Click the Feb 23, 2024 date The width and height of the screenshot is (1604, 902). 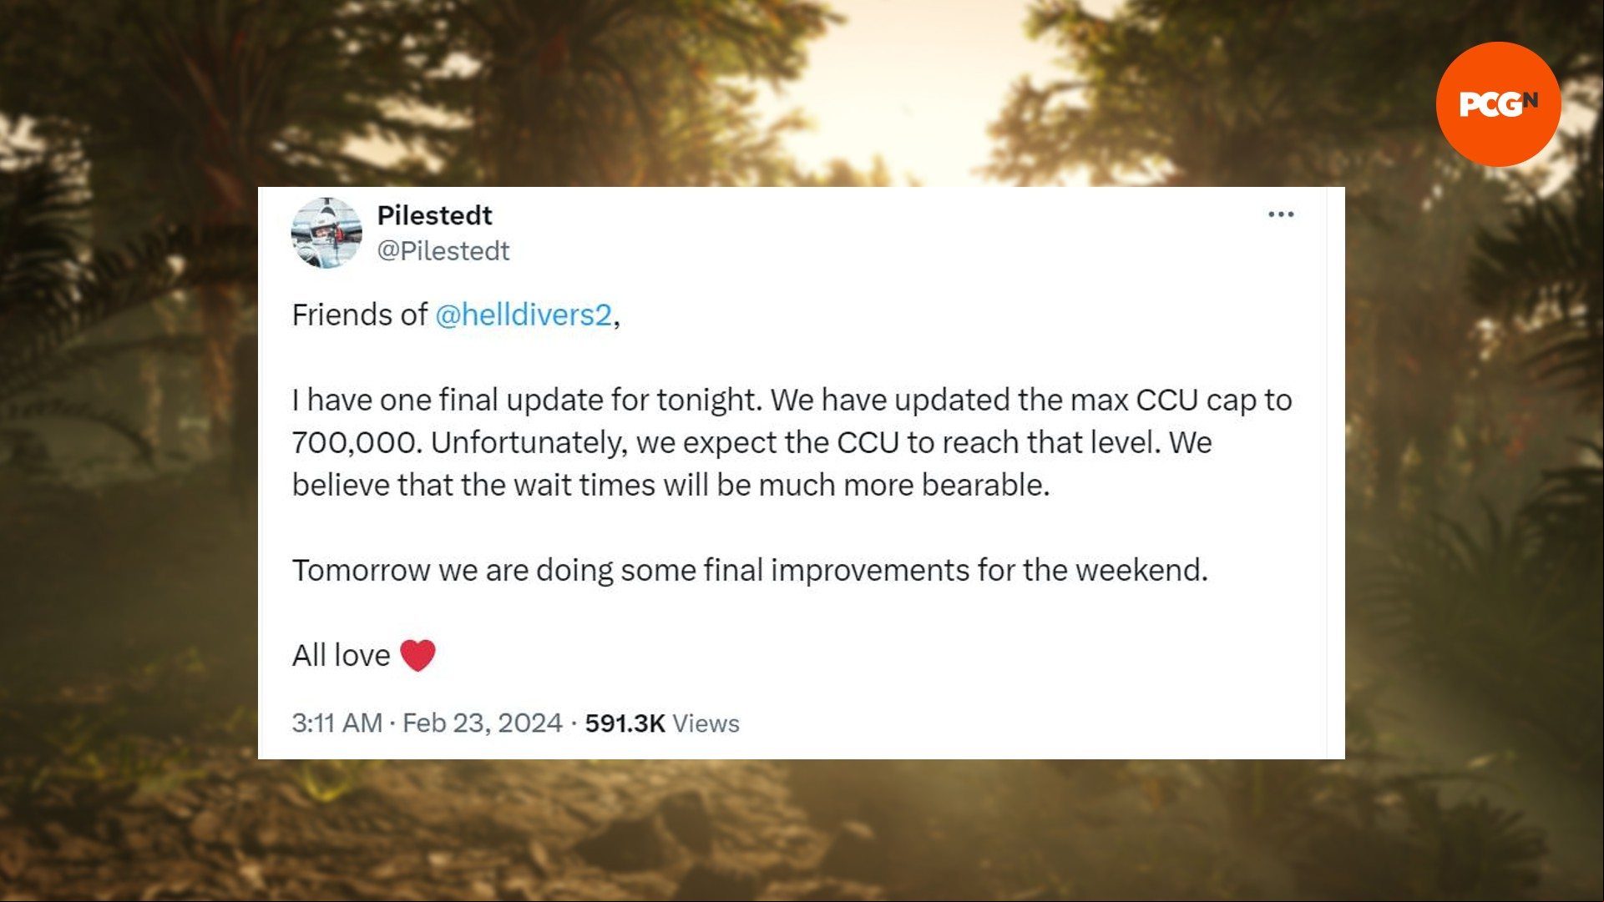click(x=482, y=723)
